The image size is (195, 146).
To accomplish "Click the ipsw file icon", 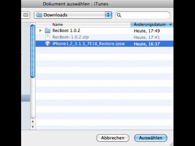I will pos(48,44).
